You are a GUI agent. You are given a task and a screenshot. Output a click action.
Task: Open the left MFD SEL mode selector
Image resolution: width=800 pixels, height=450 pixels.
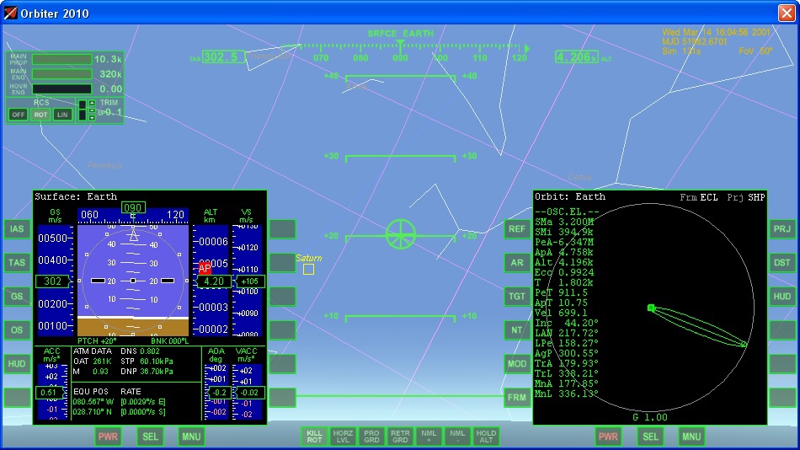pyautogui.click(x=150, y=437)
